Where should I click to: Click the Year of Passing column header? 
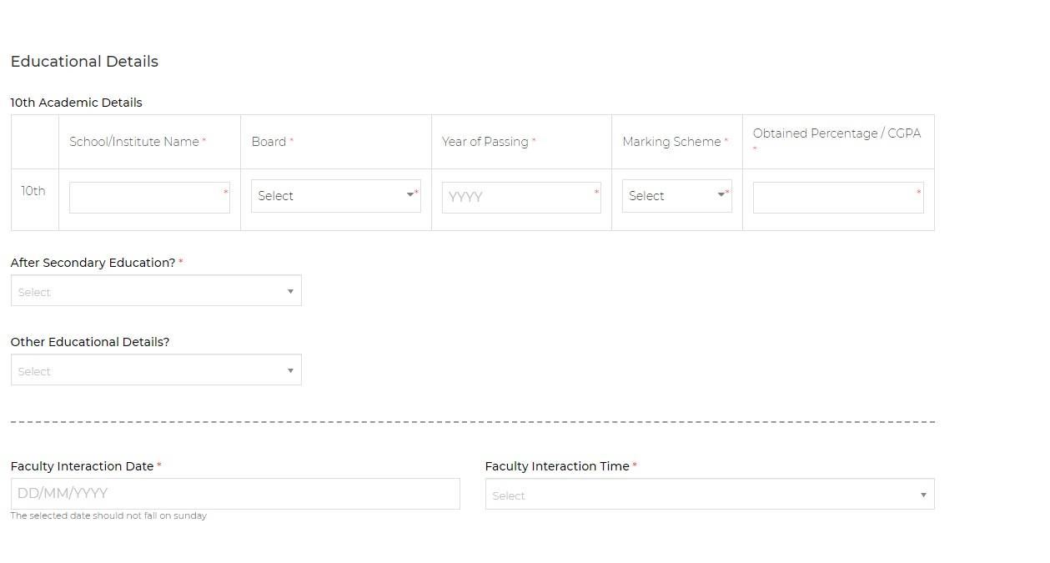point(485,142)
